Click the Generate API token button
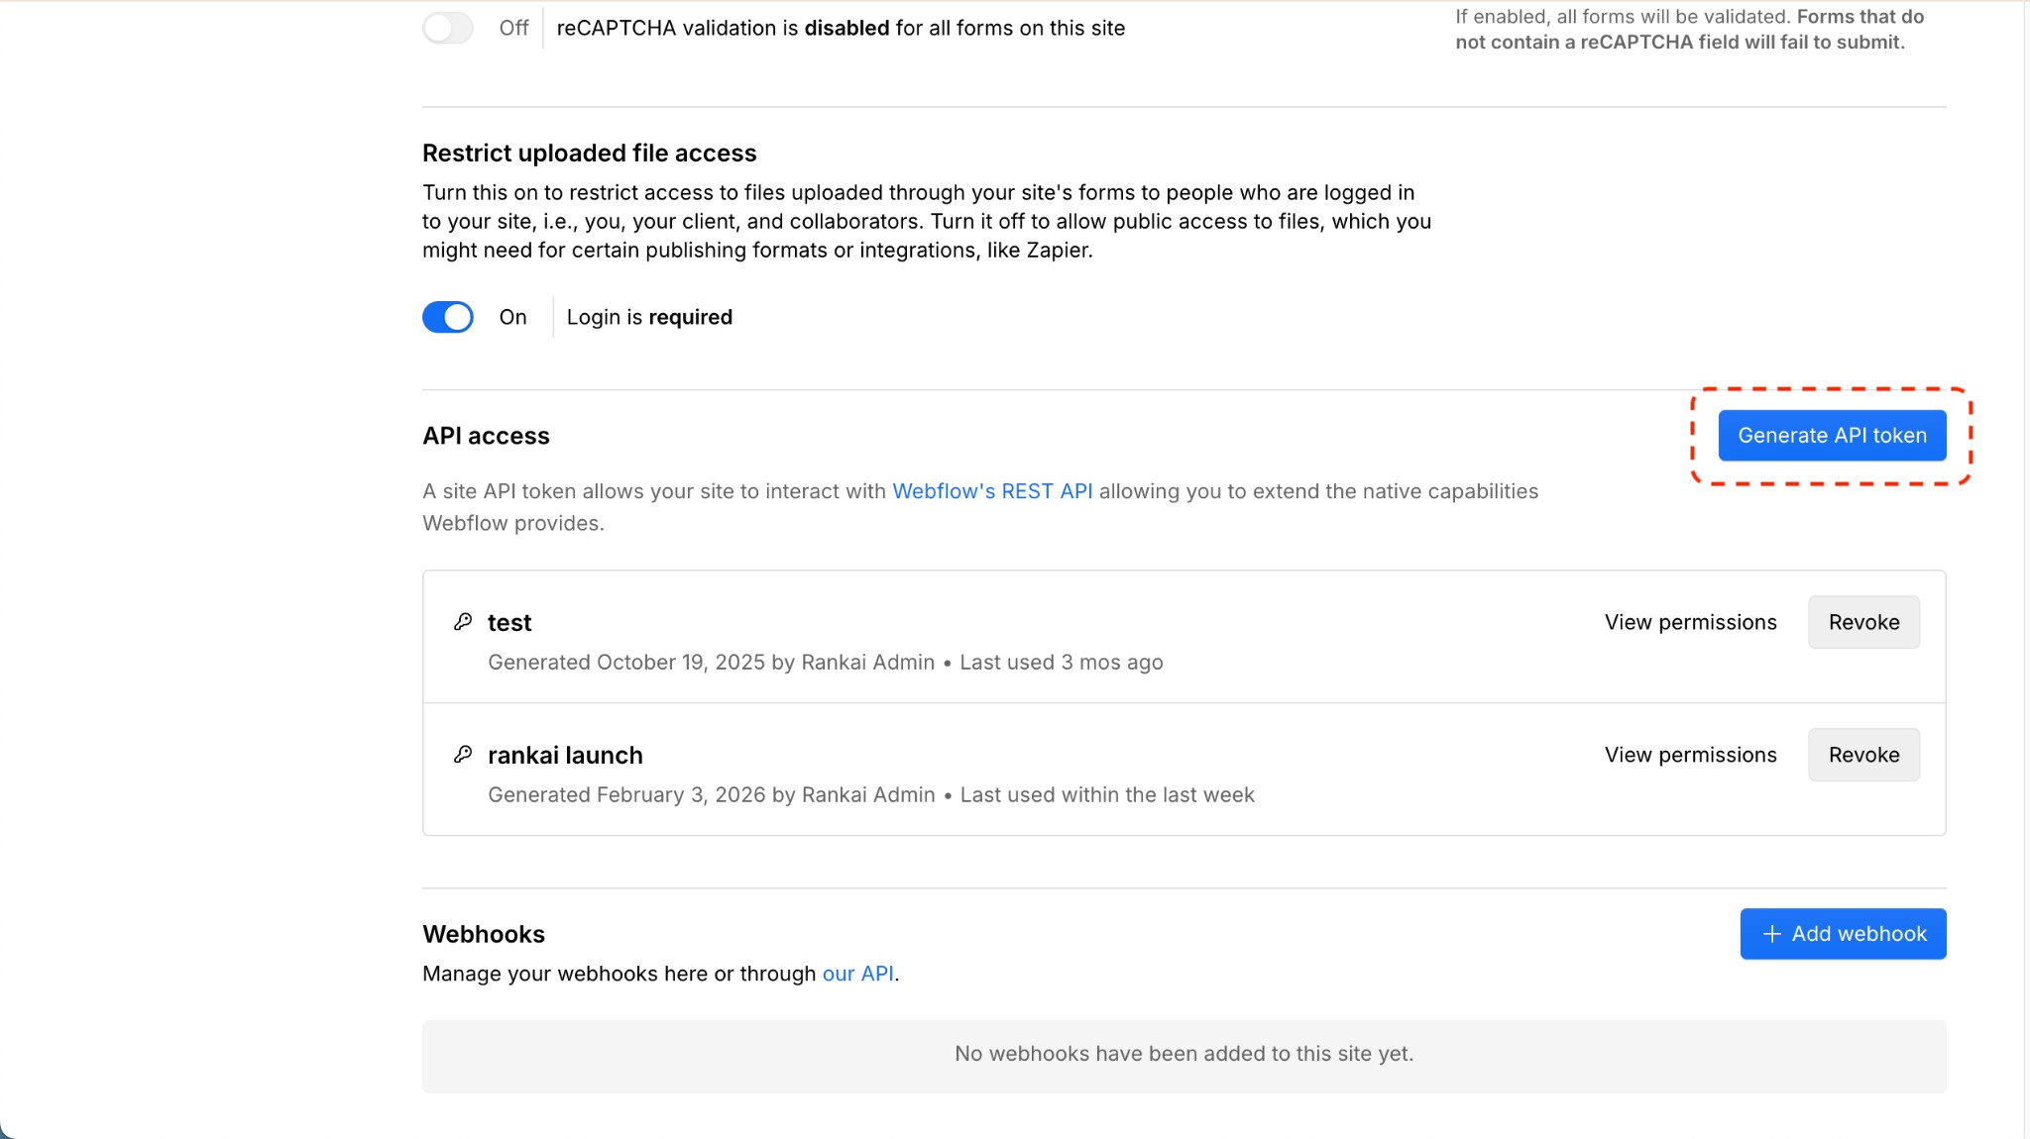The height and width of the screenshot is (1139, 2030). 1832,435
